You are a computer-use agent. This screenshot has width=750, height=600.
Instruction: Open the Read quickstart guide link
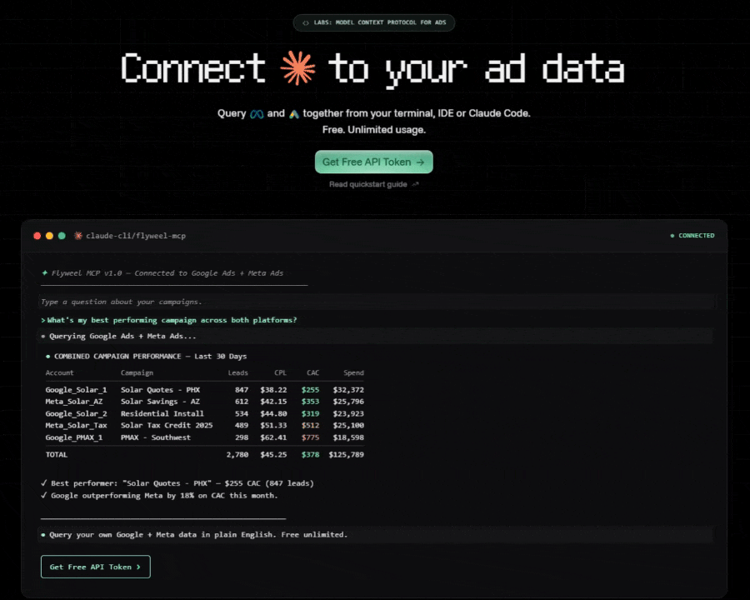367,184
